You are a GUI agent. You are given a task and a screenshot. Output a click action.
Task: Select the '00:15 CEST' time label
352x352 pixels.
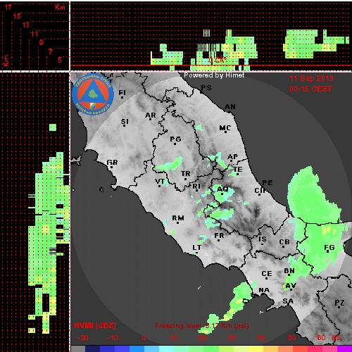point(310,89)
